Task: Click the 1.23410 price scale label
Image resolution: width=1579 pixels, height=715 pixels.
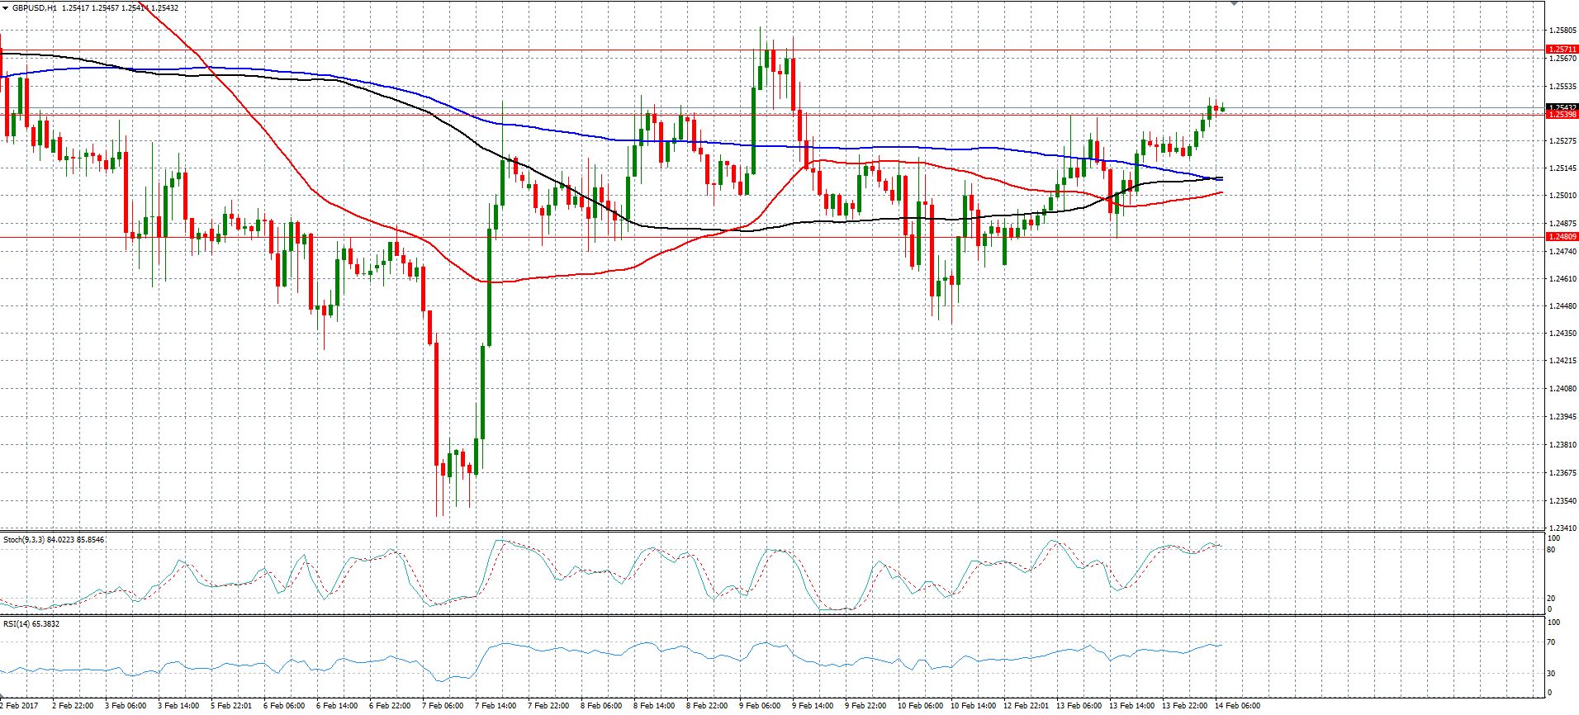Action: (1563, 528)
